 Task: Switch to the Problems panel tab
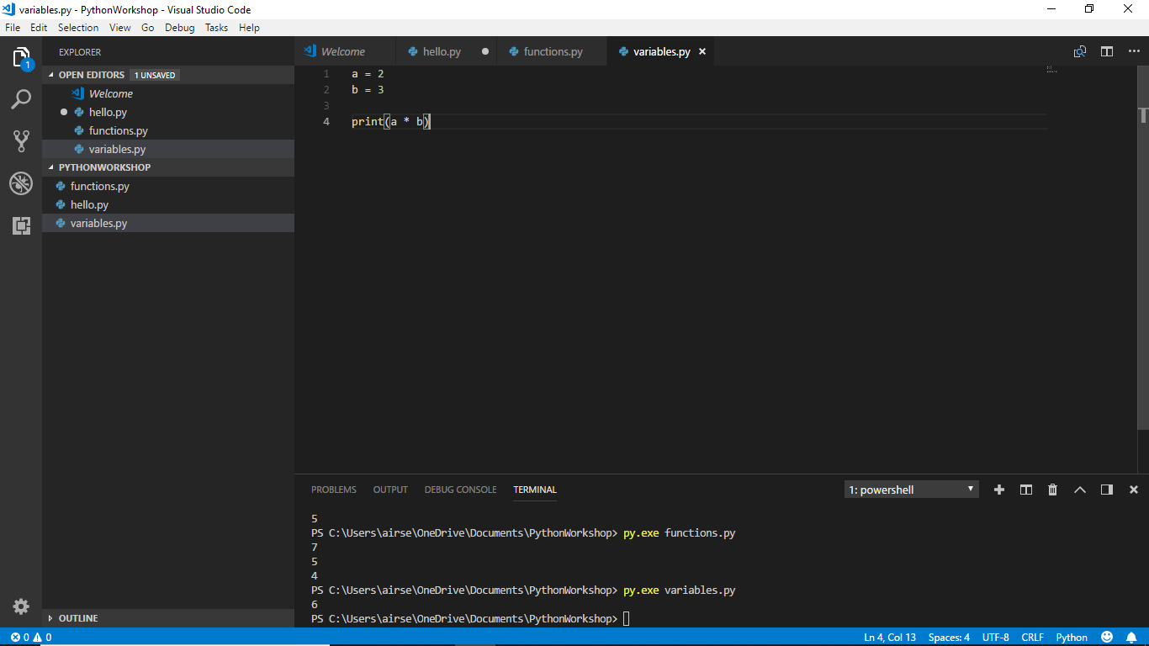334,490
